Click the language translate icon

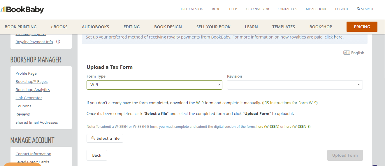pos(347,53)
